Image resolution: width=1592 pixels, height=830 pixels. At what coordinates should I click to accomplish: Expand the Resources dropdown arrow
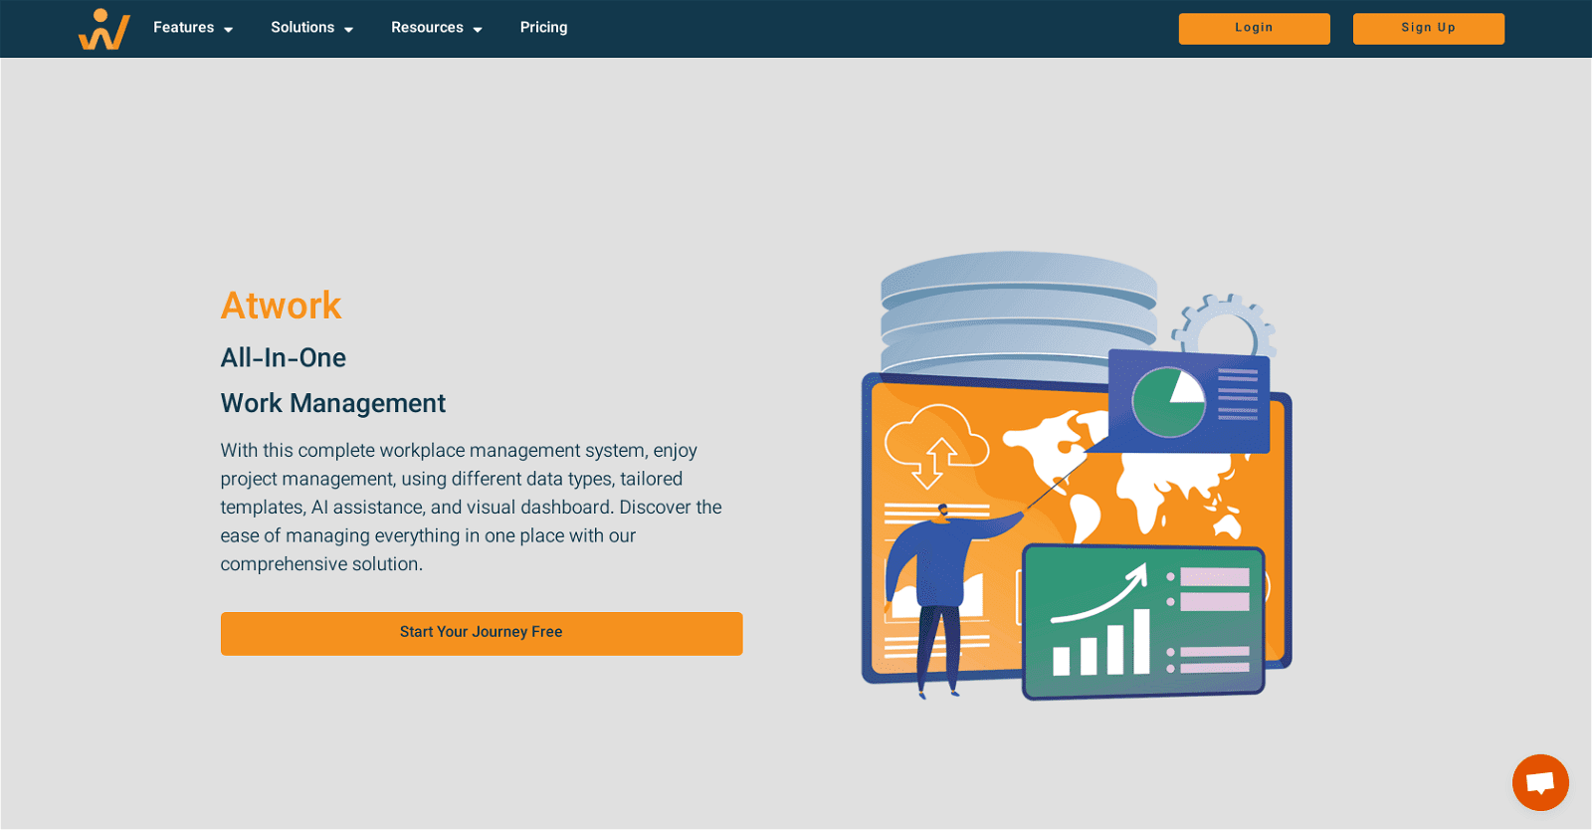click(x=478, y=30)
